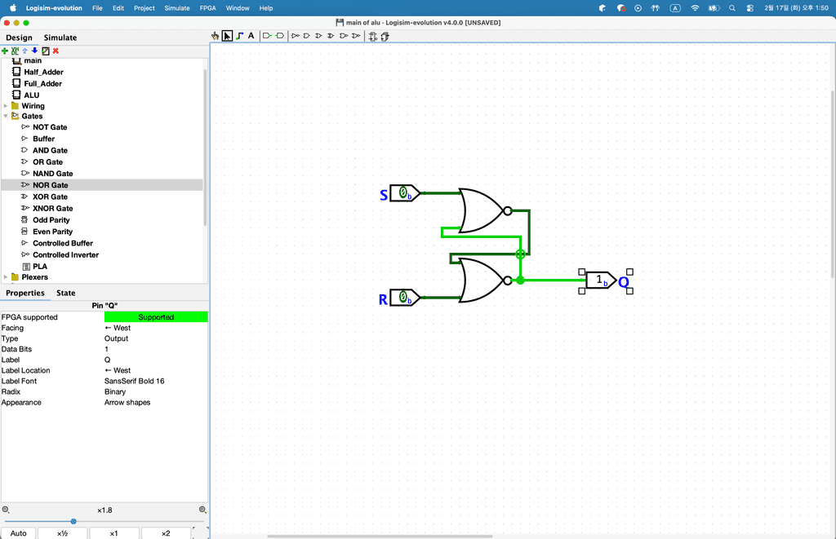The width and height of the screenshot is (836, 539).
Task: Select the Poke tool hand icon
Action: pos(216,36)
